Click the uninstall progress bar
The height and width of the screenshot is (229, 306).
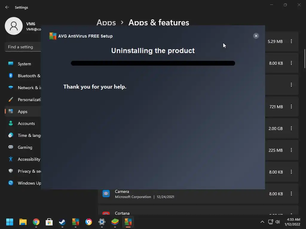pyautogui.click(x=153, y=63)
